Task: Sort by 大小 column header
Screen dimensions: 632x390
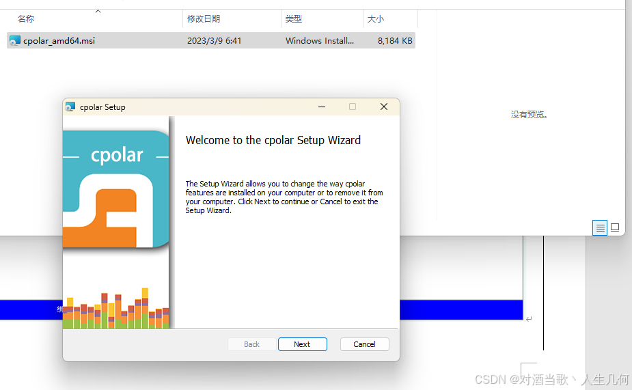Action: 376,19
